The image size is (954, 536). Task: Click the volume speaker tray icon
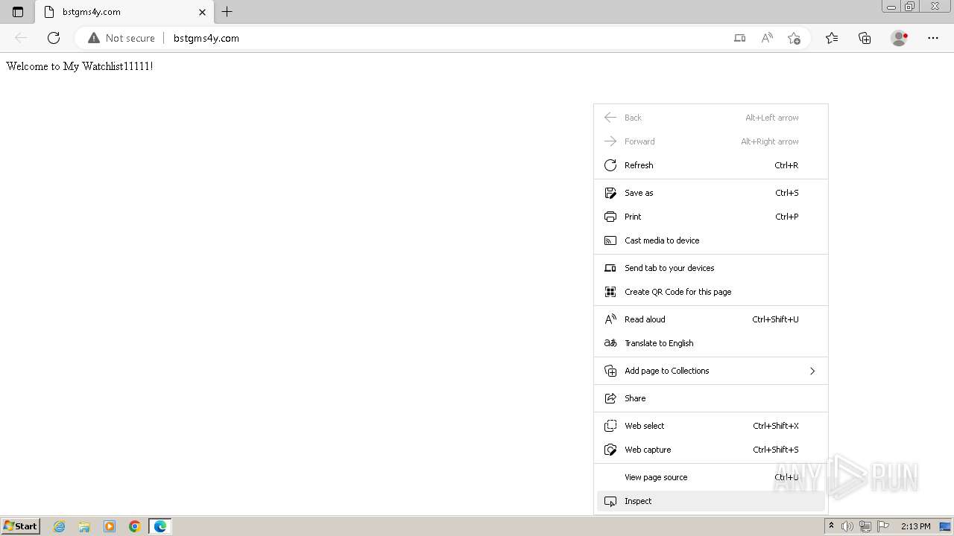pos(847,526)
